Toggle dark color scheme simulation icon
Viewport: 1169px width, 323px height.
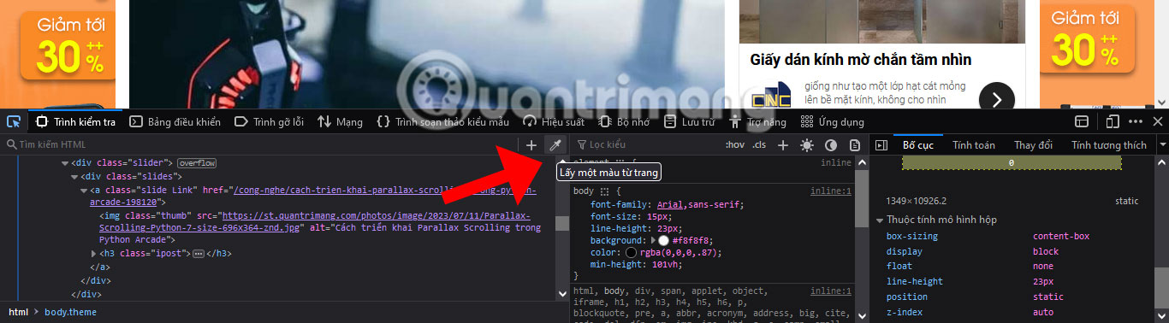point(830,145)
